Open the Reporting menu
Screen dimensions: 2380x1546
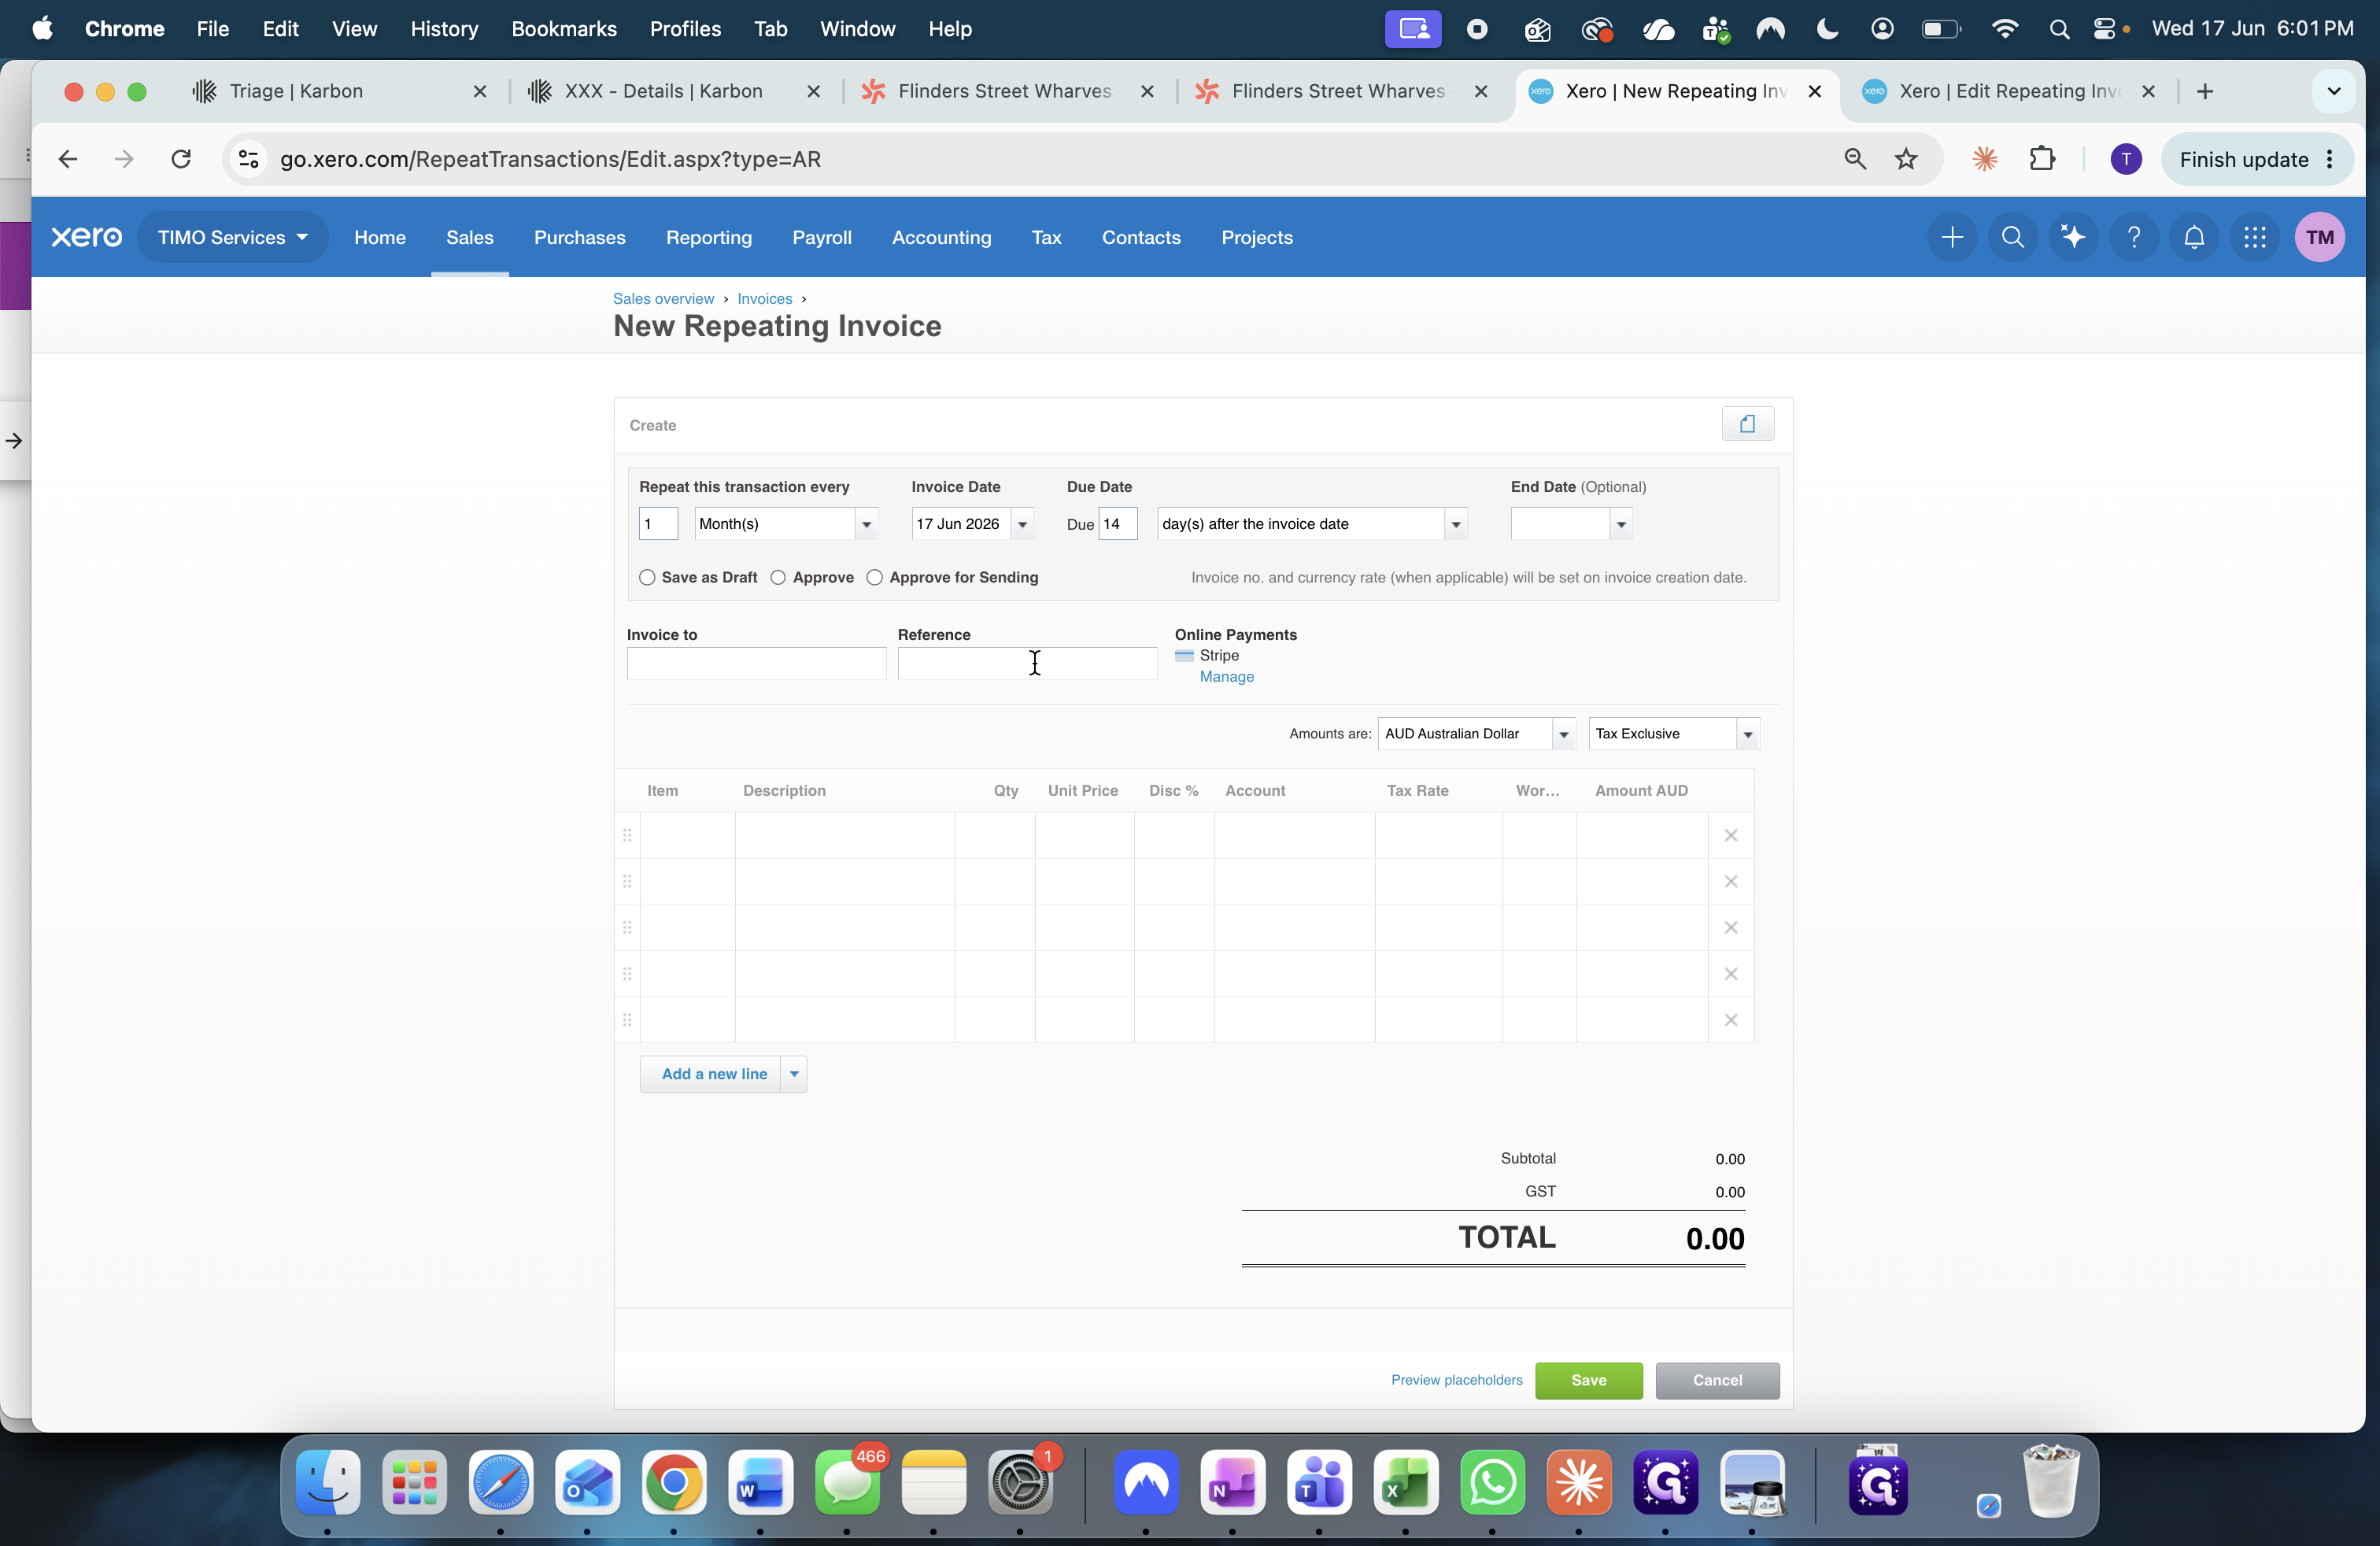[709, 237]
